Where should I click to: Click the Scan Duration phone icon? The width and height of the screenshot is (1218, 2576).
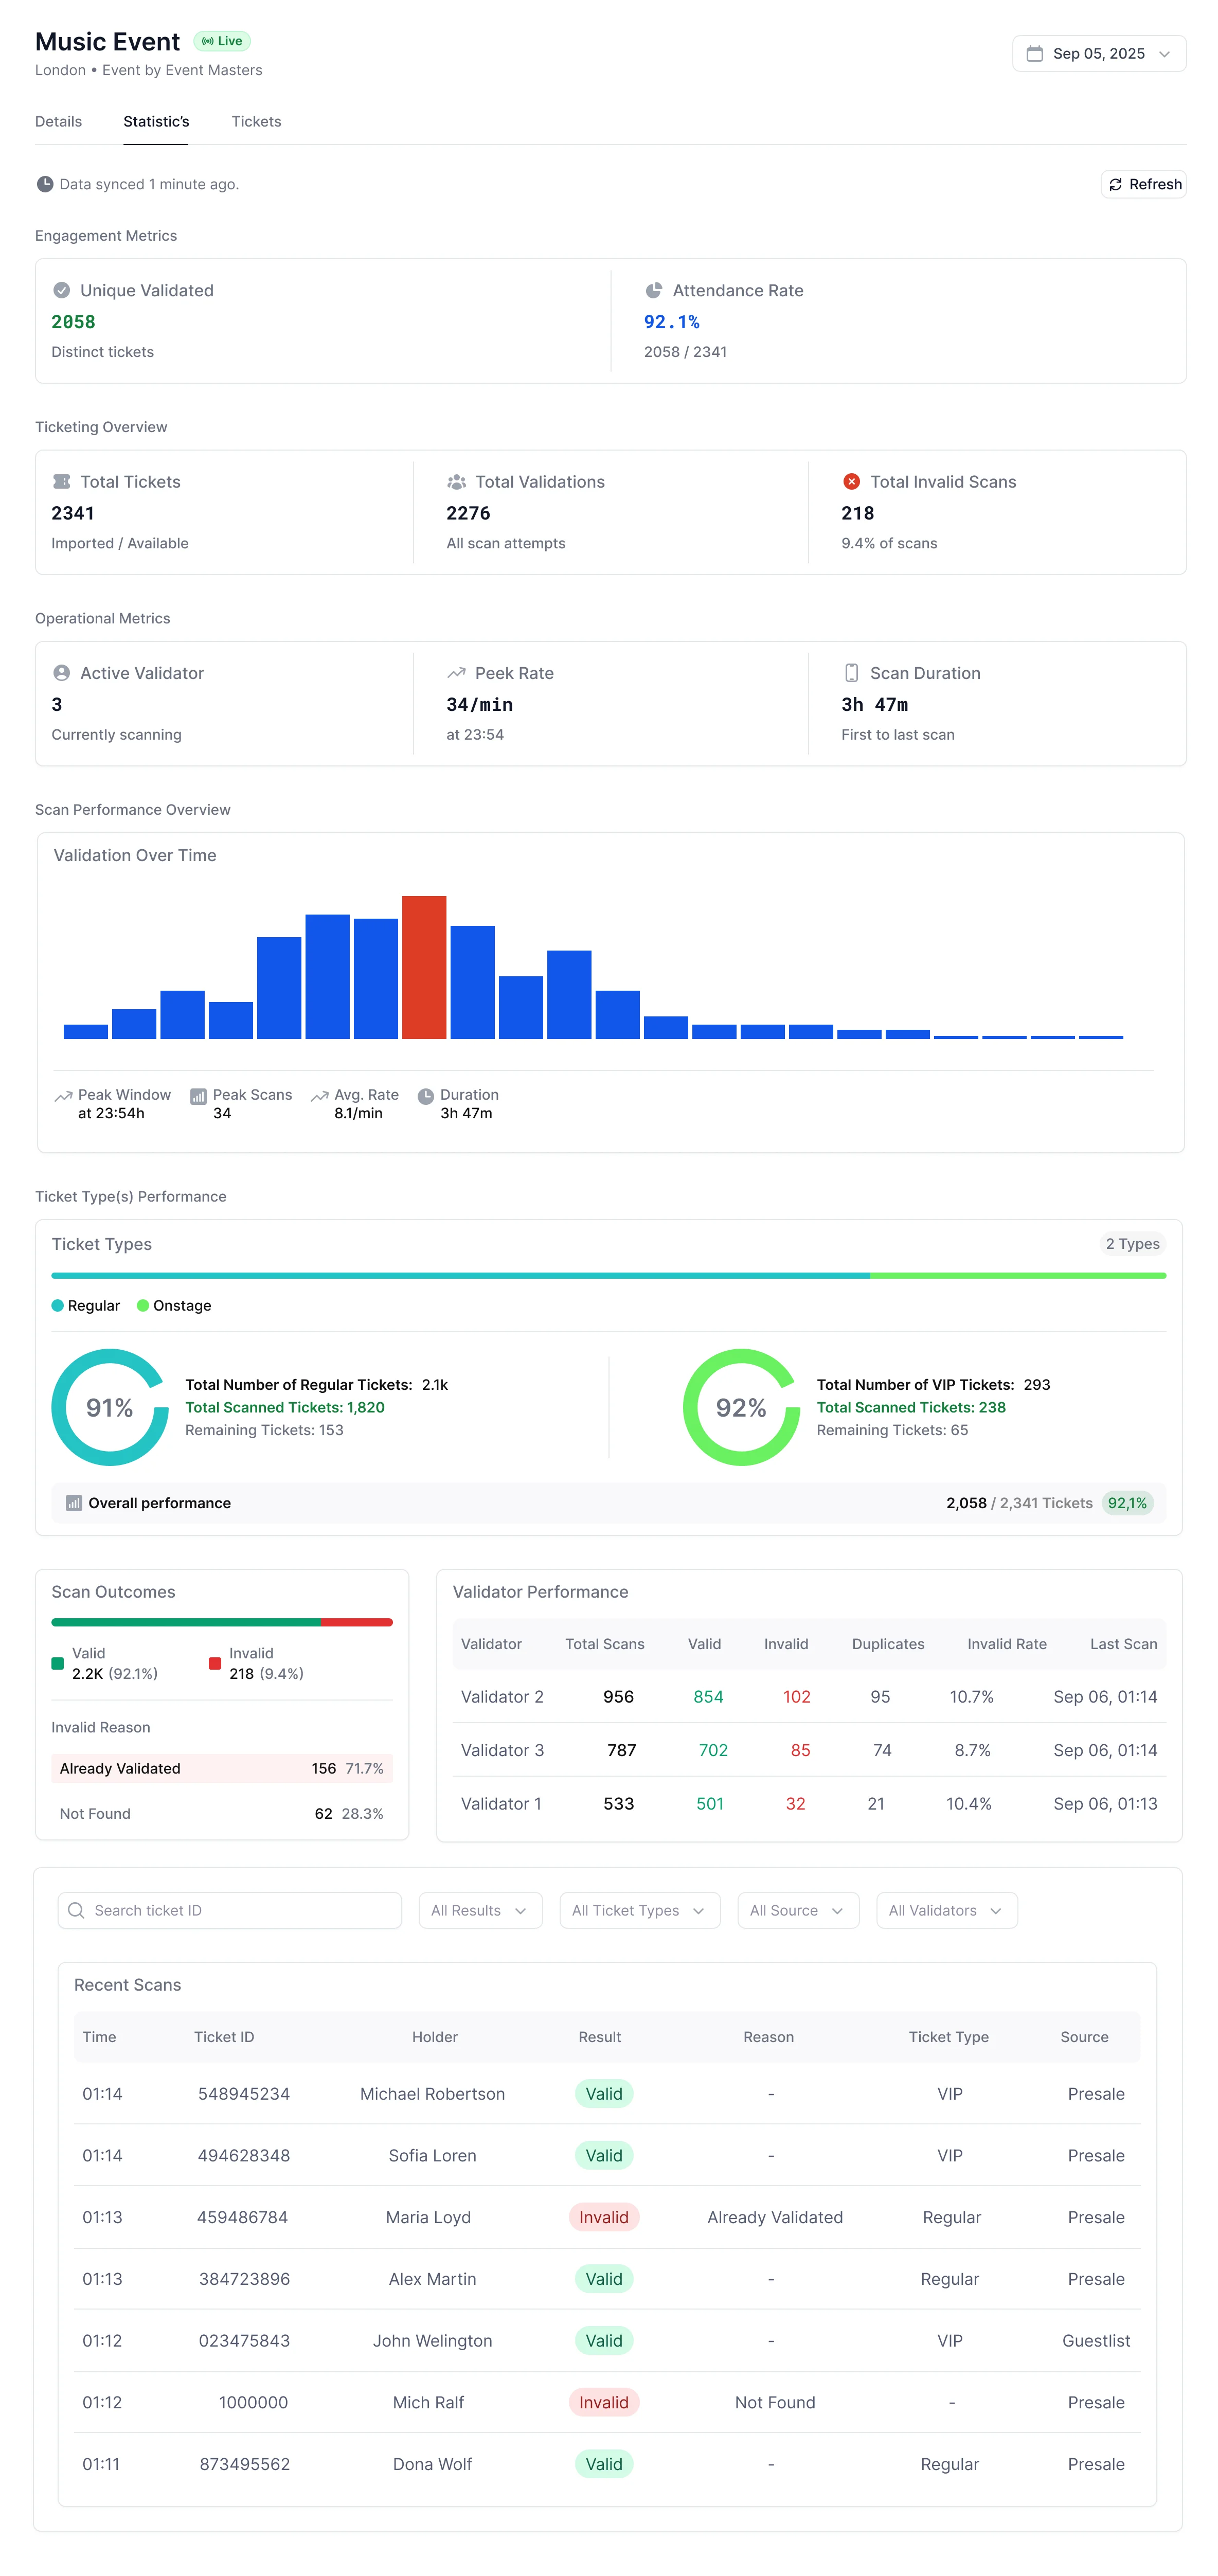pos(852,673)
